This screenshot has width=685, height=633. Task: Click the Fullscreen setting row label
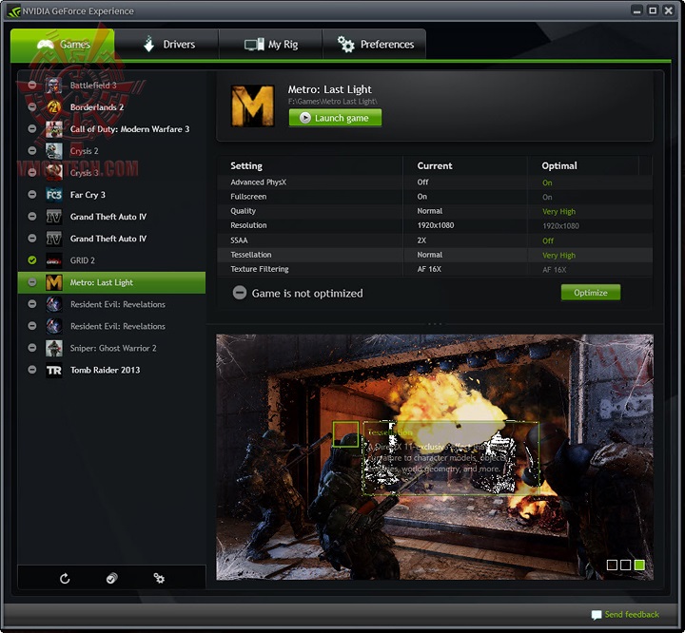pyautogui.click(x=248, y=197)
